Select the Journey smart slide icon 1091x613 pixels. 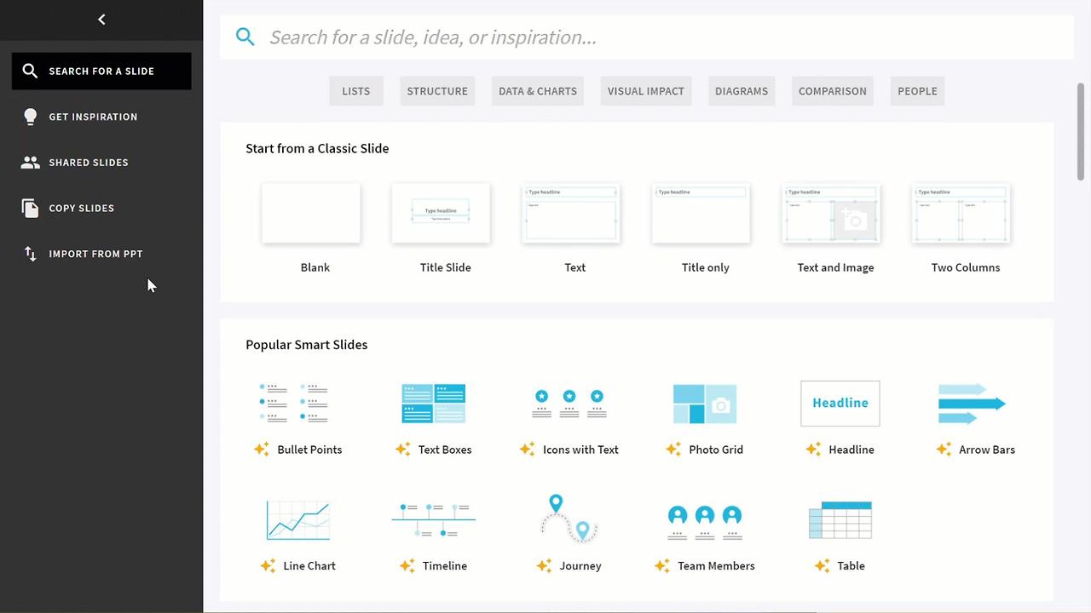click(x=569, y=518)
